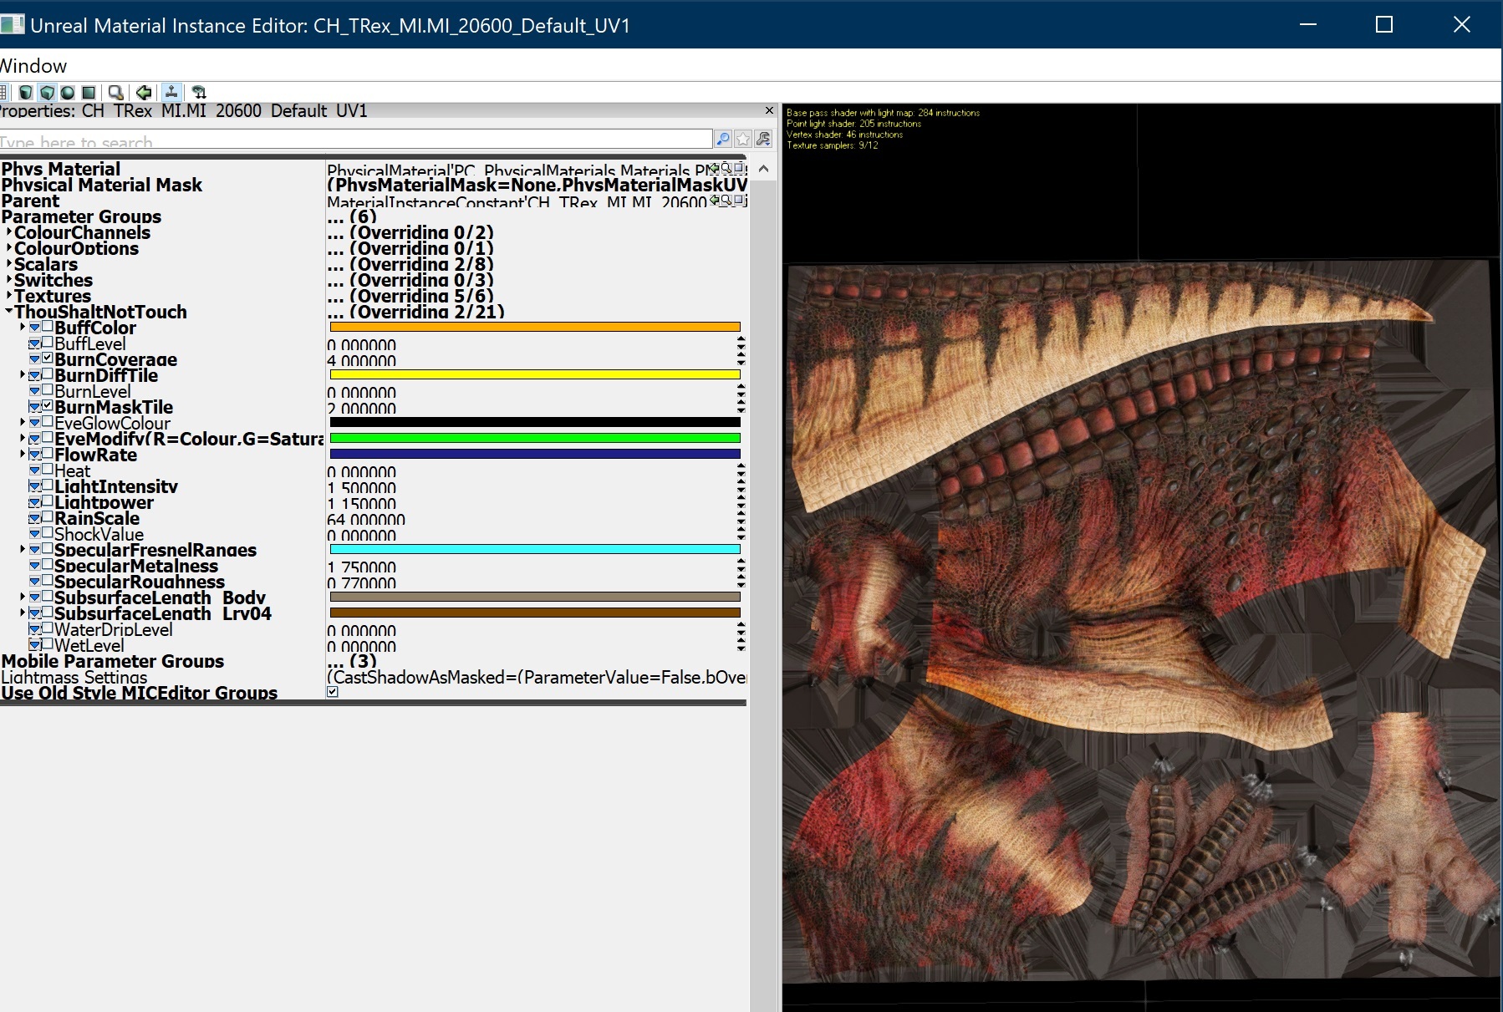Image resolution: width=1503 pixels, height=1012 pixels.
Task: Expand the Scalars group
Action: [x=9, y=263]
